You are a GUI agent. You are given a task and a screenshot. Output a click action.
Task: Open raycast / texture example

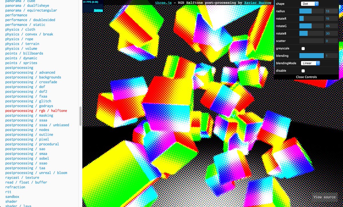[x=22, y=178]
